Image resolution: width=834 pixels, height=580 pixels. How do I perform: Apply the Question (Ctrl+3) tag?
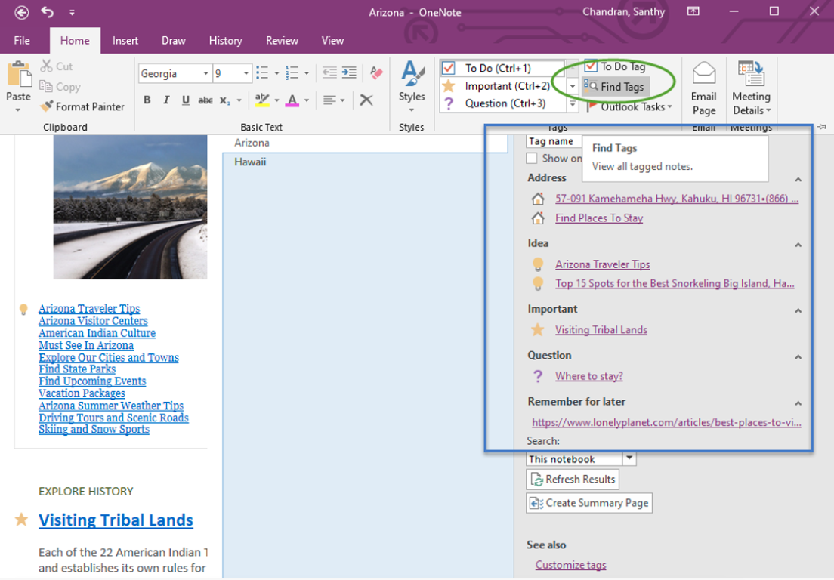pos(502,103)
